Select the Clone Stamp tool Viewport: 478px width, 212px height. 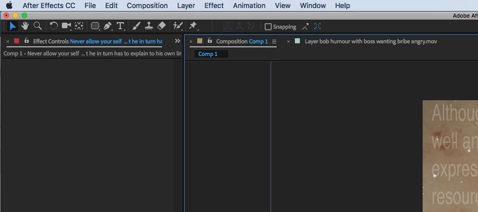(149, 26)
